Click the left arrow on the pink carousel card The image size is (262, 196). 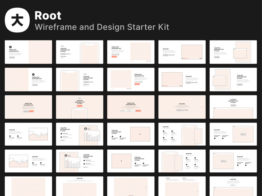point(162,107)
